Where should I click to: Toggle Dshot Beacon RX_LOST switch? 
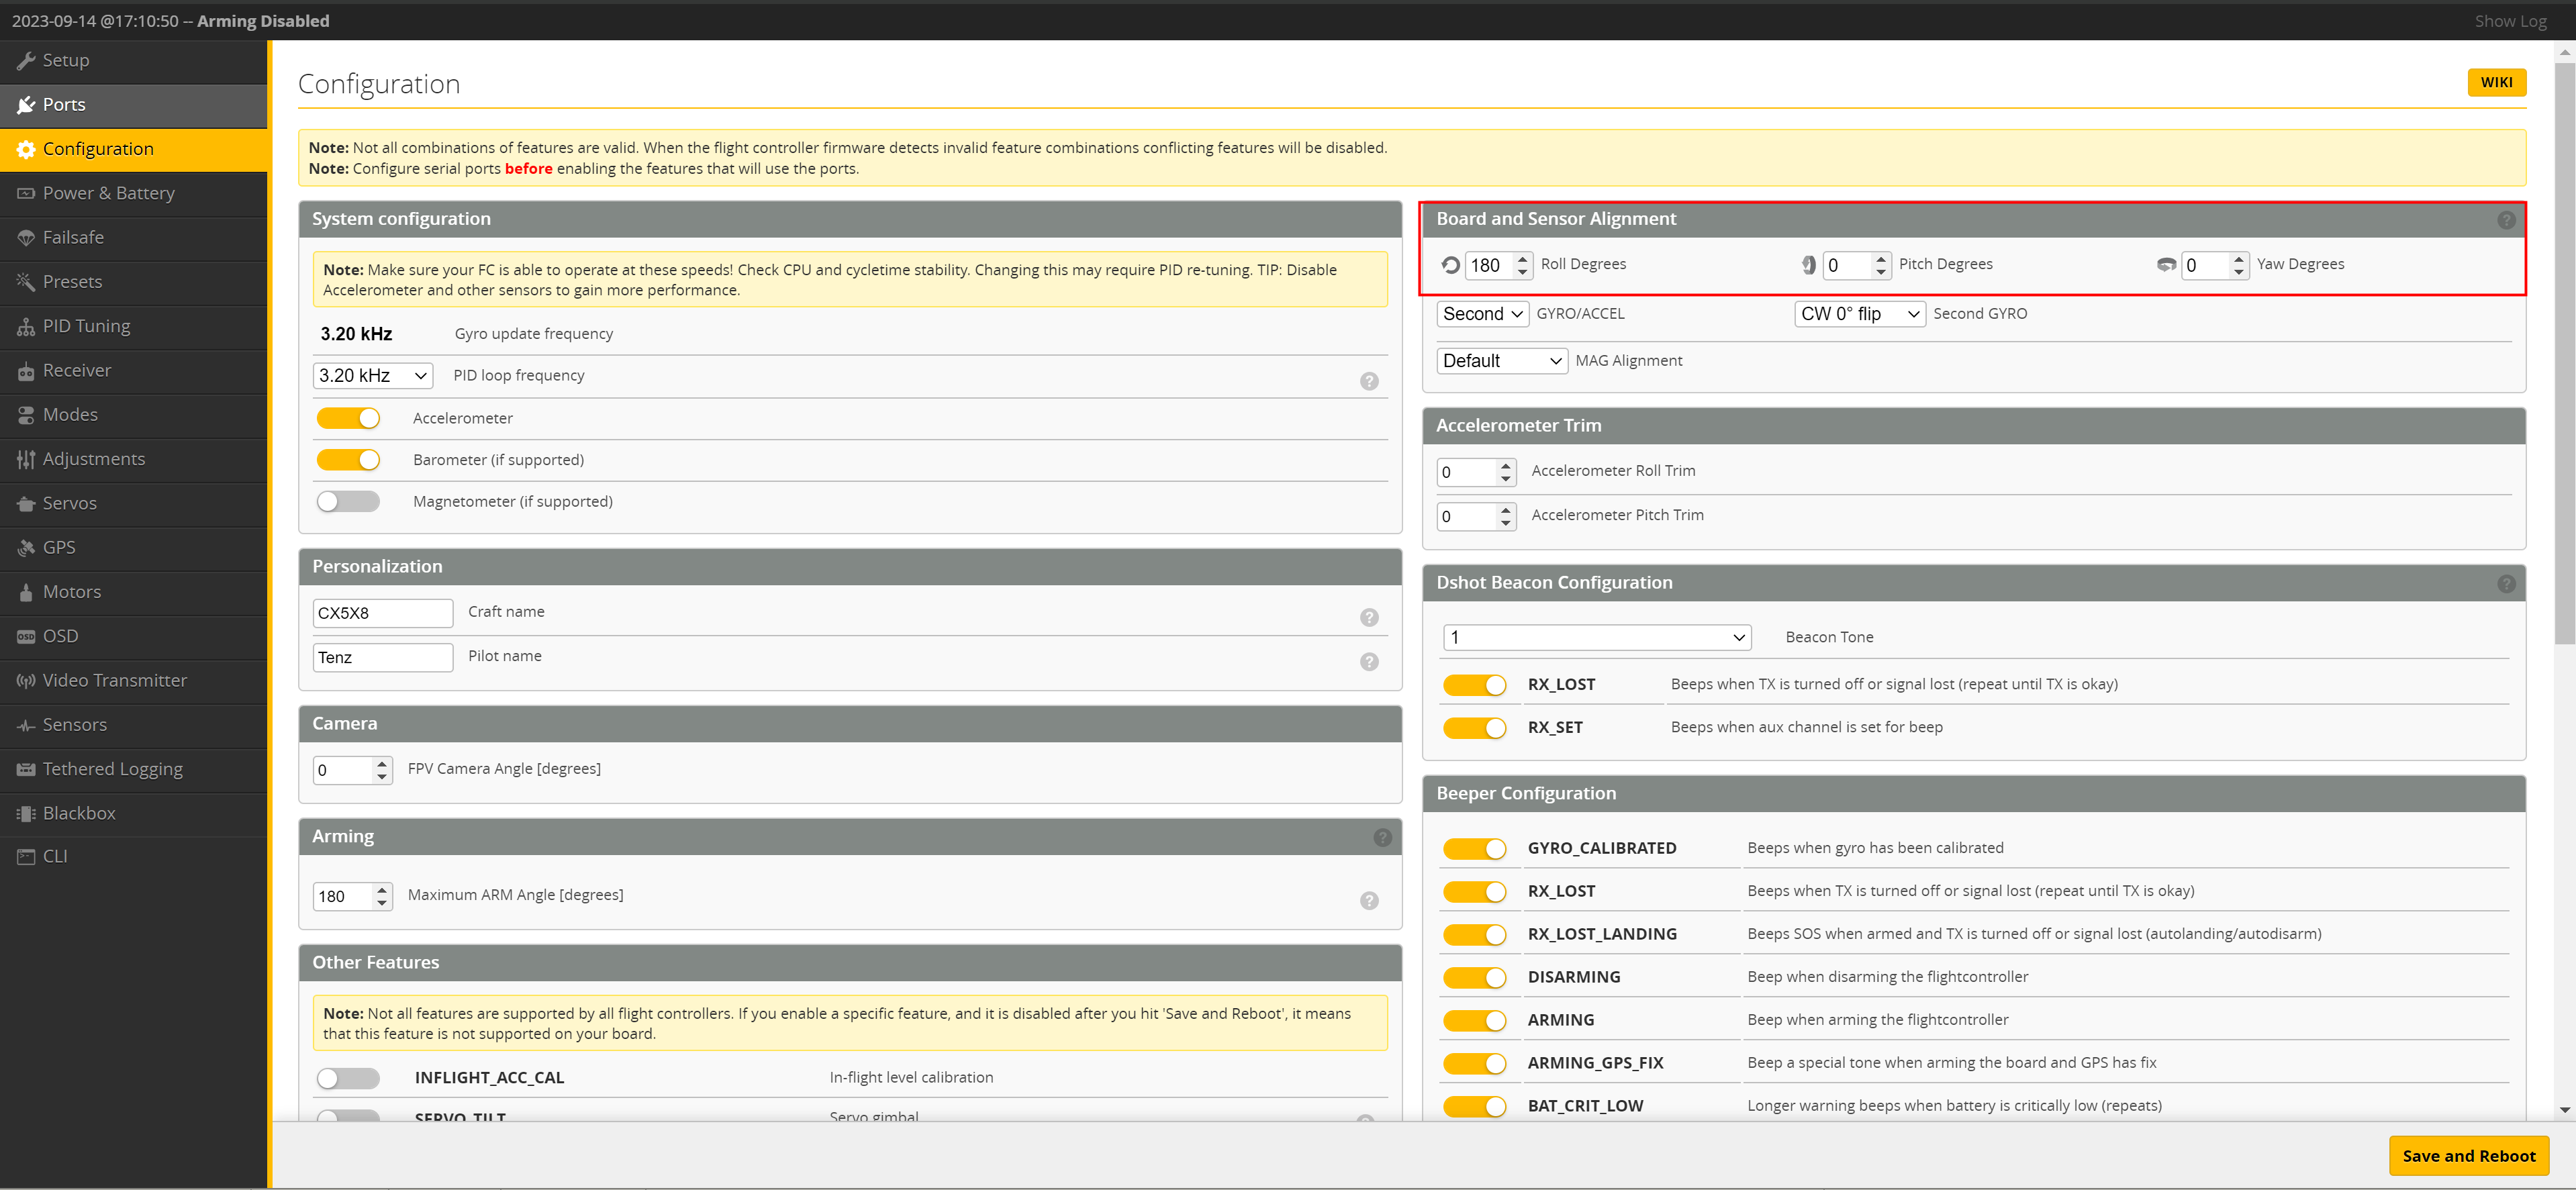pos(1474,685)
